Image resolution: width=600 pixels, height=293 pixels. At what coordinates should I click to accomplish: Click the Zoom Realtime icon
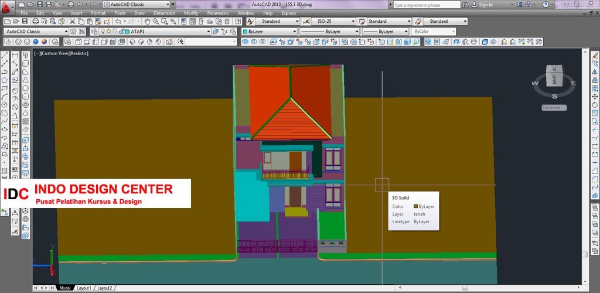[156, 22]
